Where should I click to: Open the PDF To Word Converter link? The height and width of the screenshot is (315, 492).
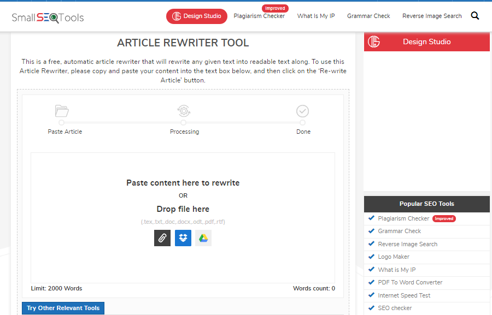point(412,282)
